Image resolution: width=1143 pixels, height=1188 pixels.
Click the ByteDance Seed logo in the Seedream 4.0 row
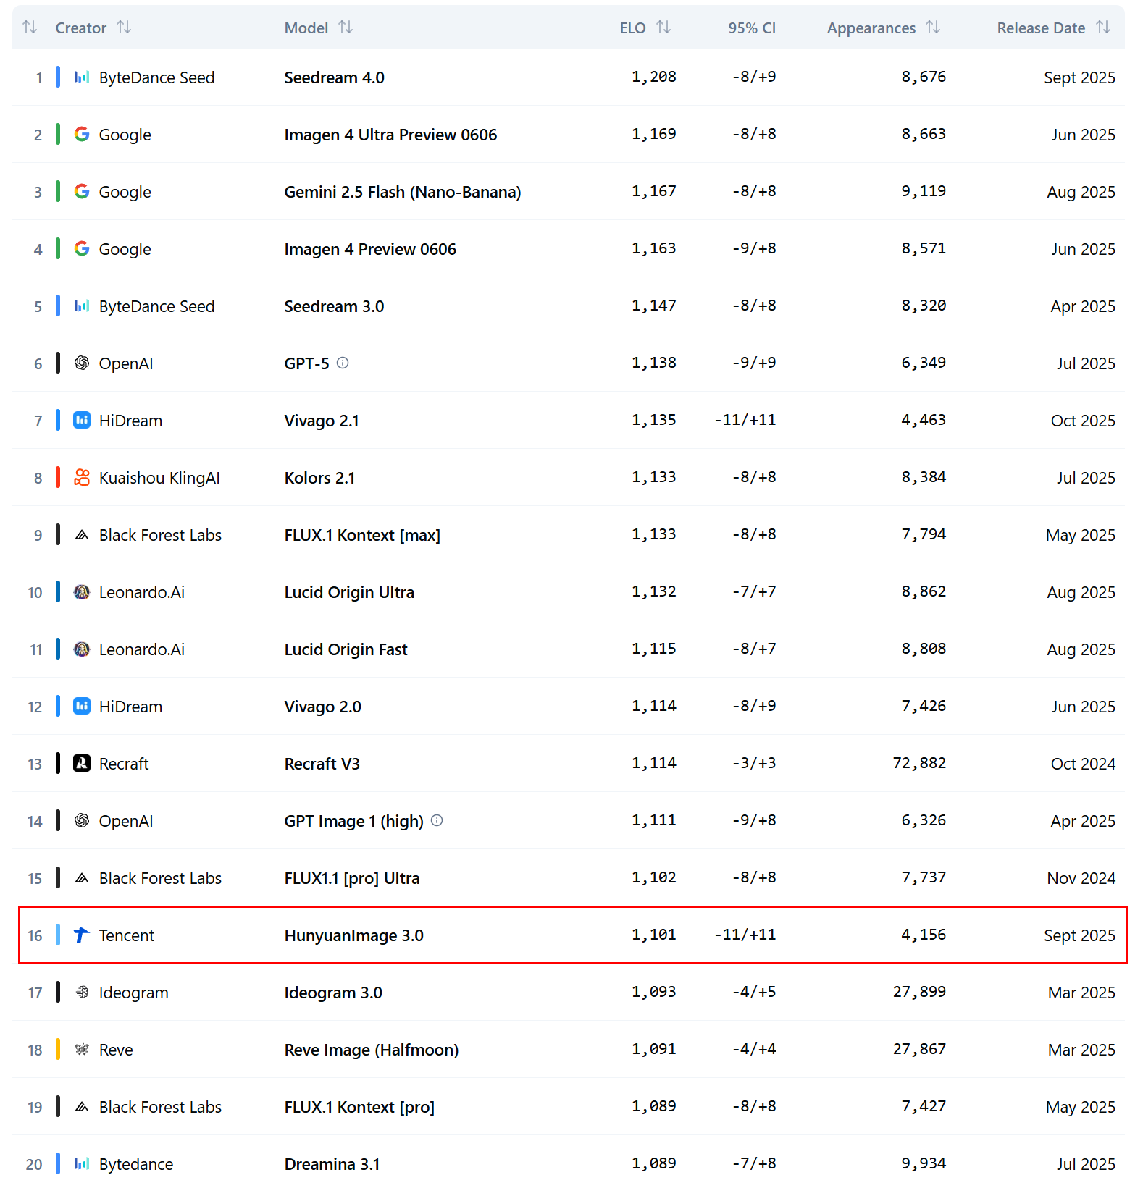(82, 77)
